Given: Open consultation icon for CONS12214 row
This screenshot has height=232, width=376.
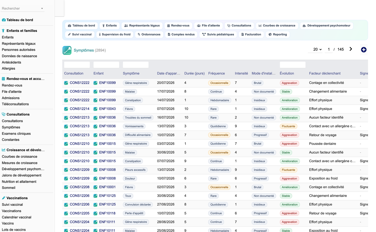Looking at the screenshot, I should point(66,109).
